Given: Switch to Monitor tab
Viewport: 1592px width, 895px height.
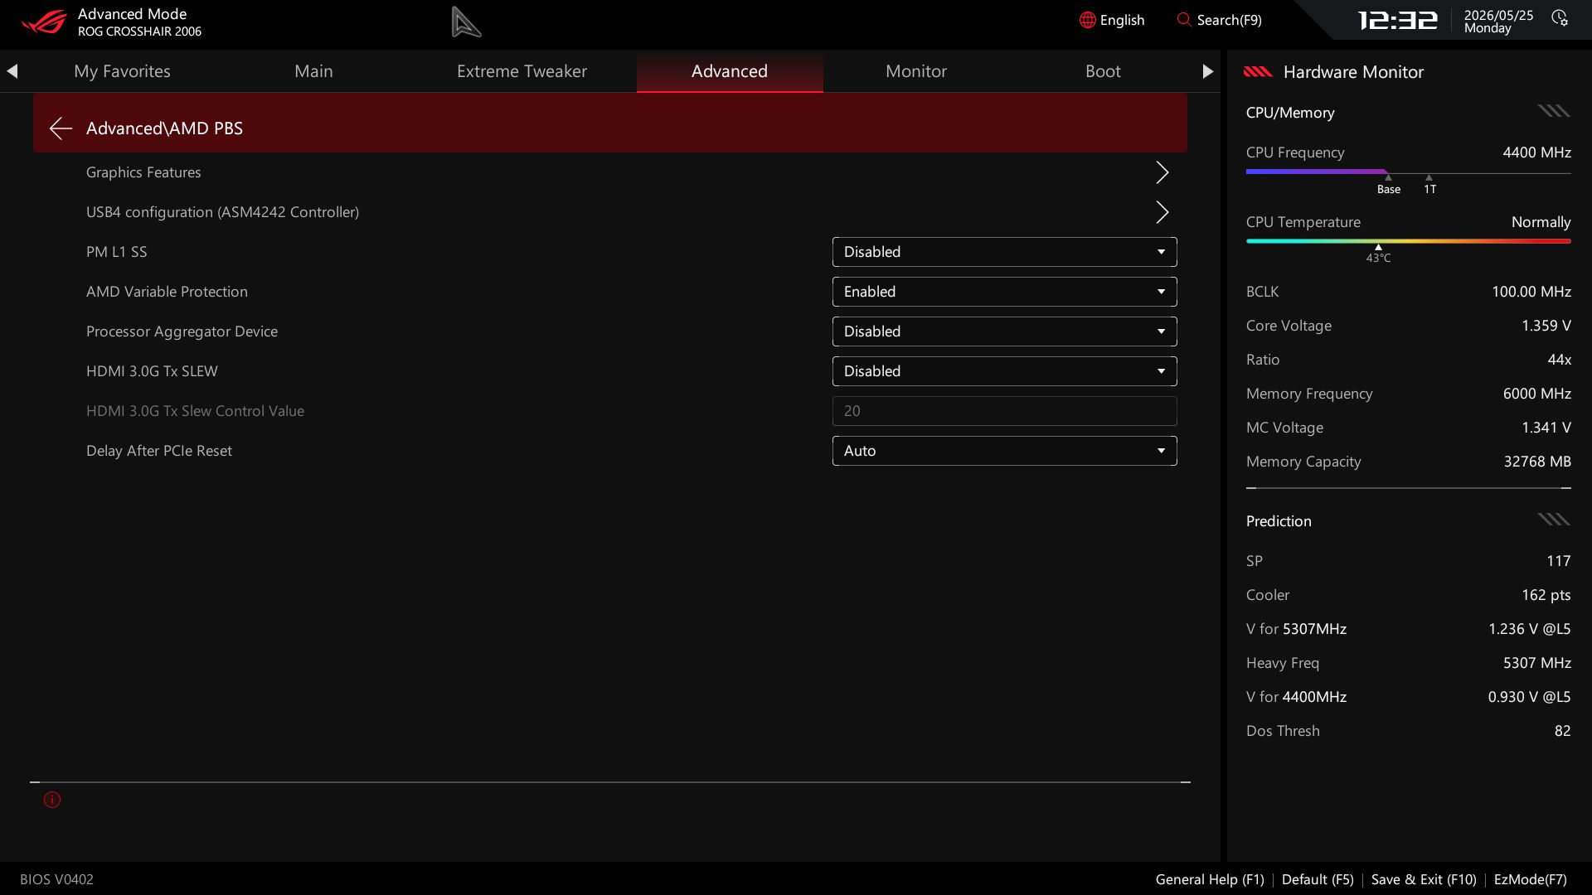Looking at the screenshot, I should (x=916, y=71).
